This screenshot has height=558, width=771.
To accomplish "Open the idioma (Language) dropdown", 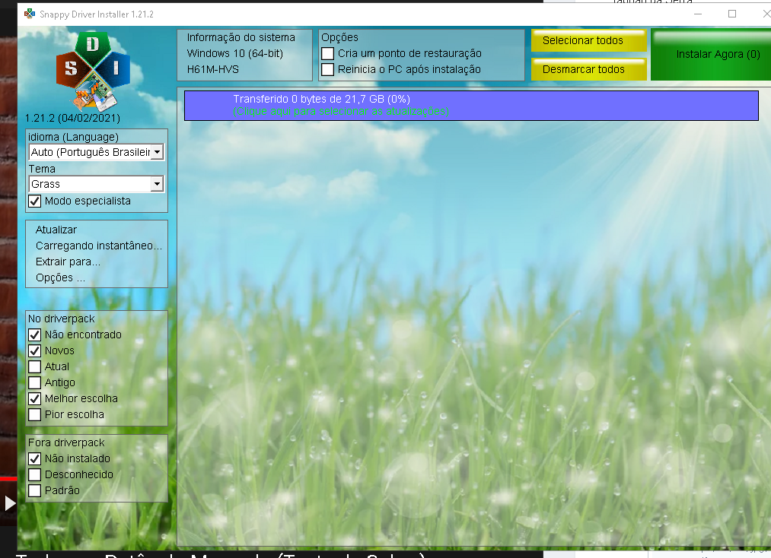I will (97, 152).
